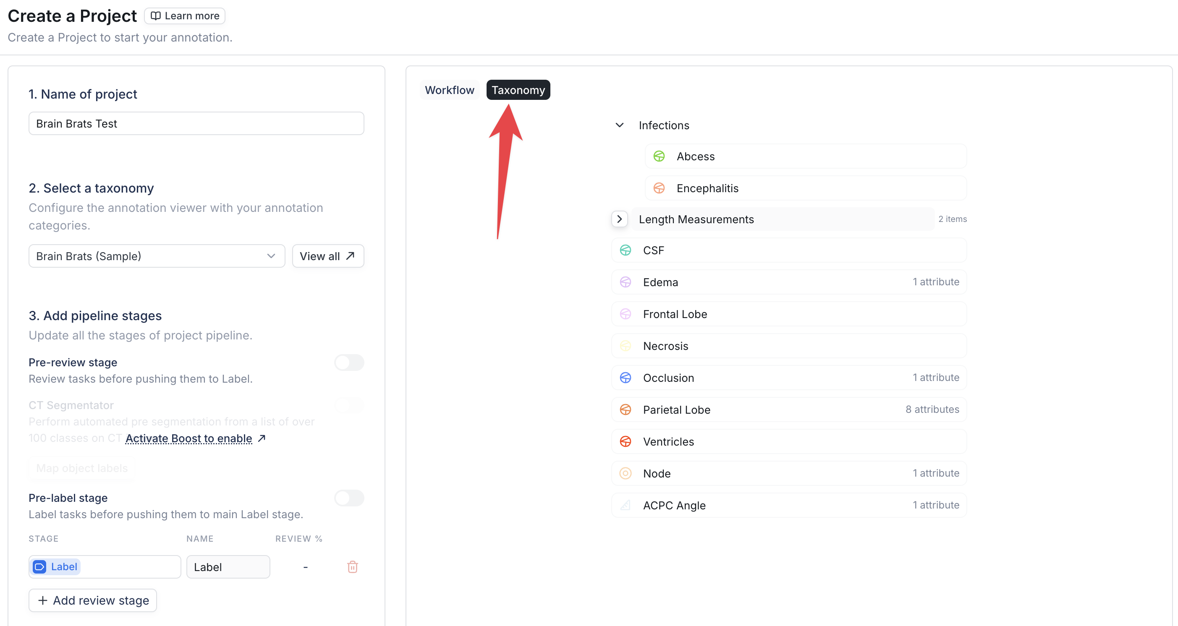The height and width of the screenshot is (626, 1178).
Task: Click Add review stage button
Action: point(93,600)
